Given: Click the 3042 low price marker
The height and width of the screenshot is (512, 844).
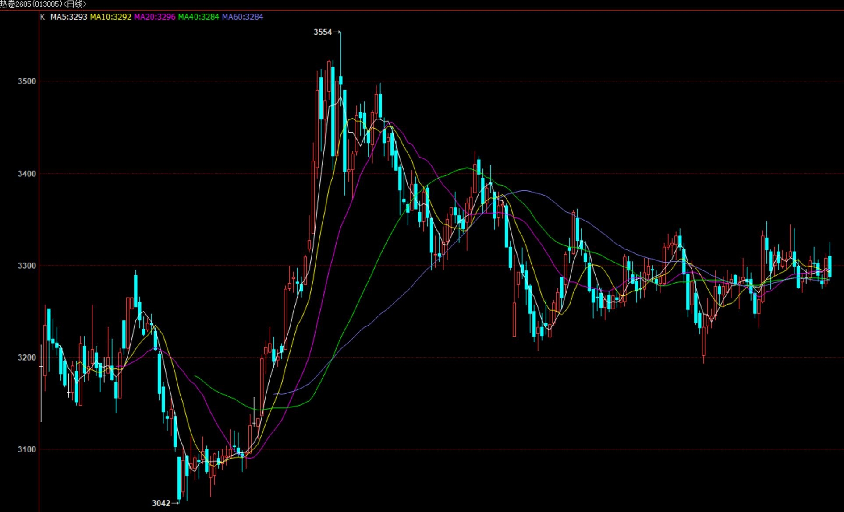Looking at the screenshot, I should click(161, 503).
